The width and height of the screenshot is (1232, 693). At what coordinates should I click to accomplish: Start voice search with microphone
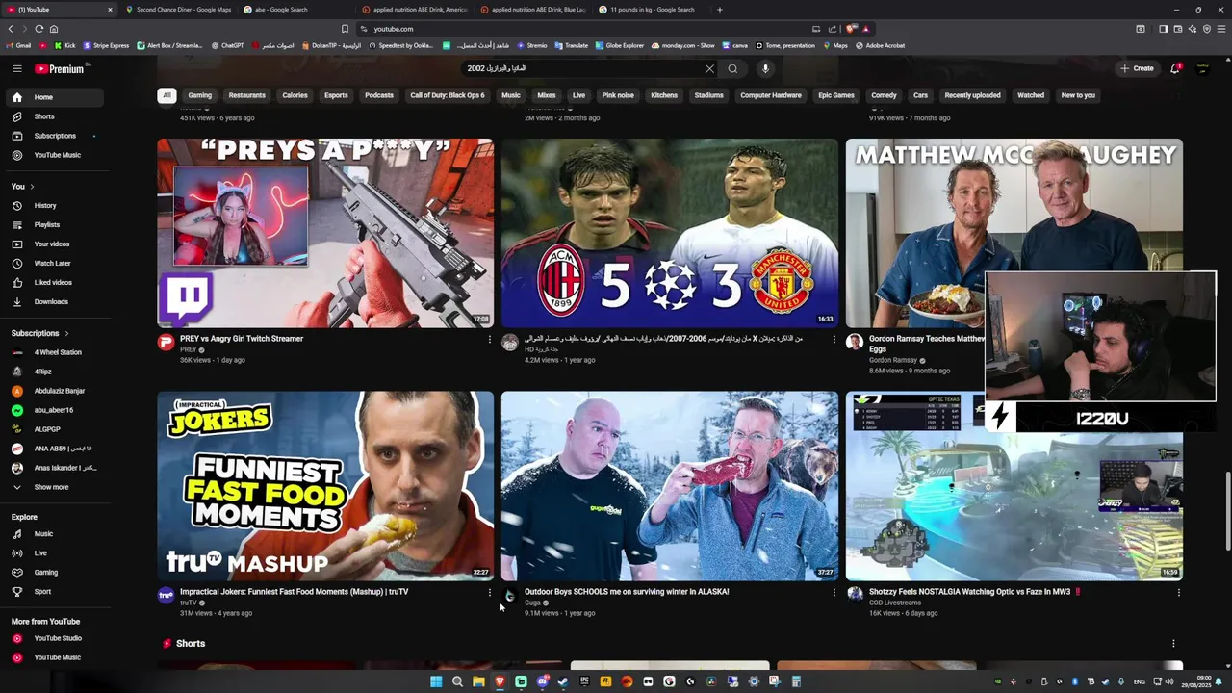tap(765, 68)
